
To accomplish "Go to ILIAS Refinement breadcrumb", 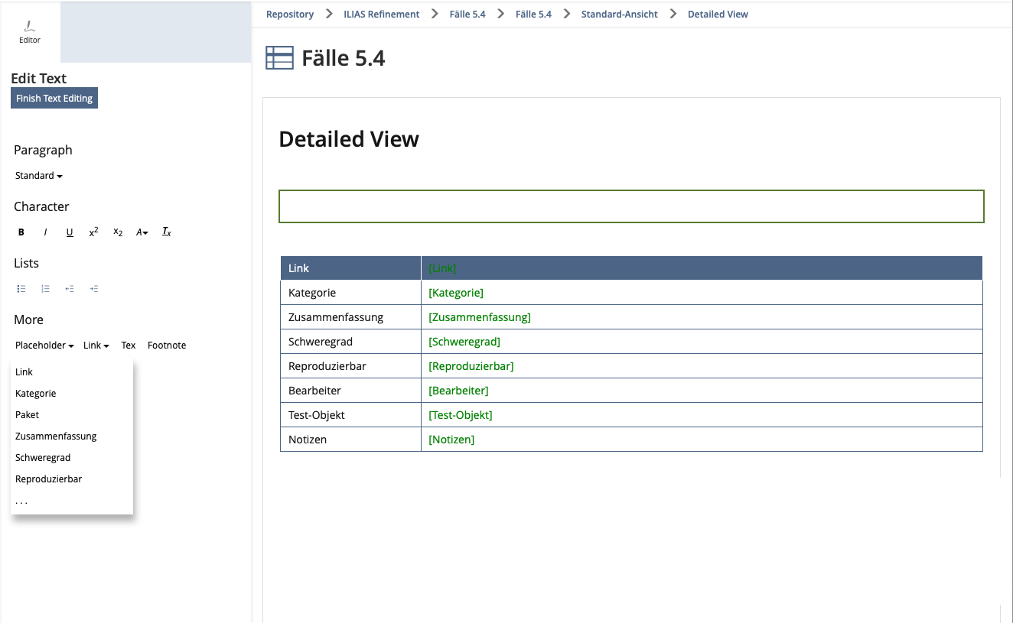I will (381, 15).
